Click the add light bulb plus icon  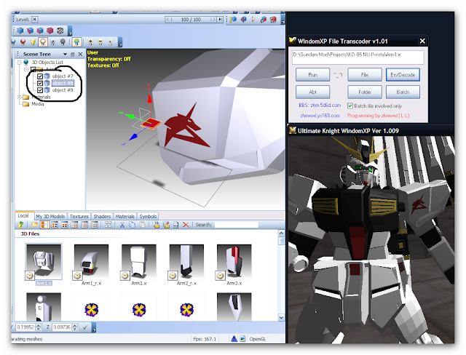90,42
